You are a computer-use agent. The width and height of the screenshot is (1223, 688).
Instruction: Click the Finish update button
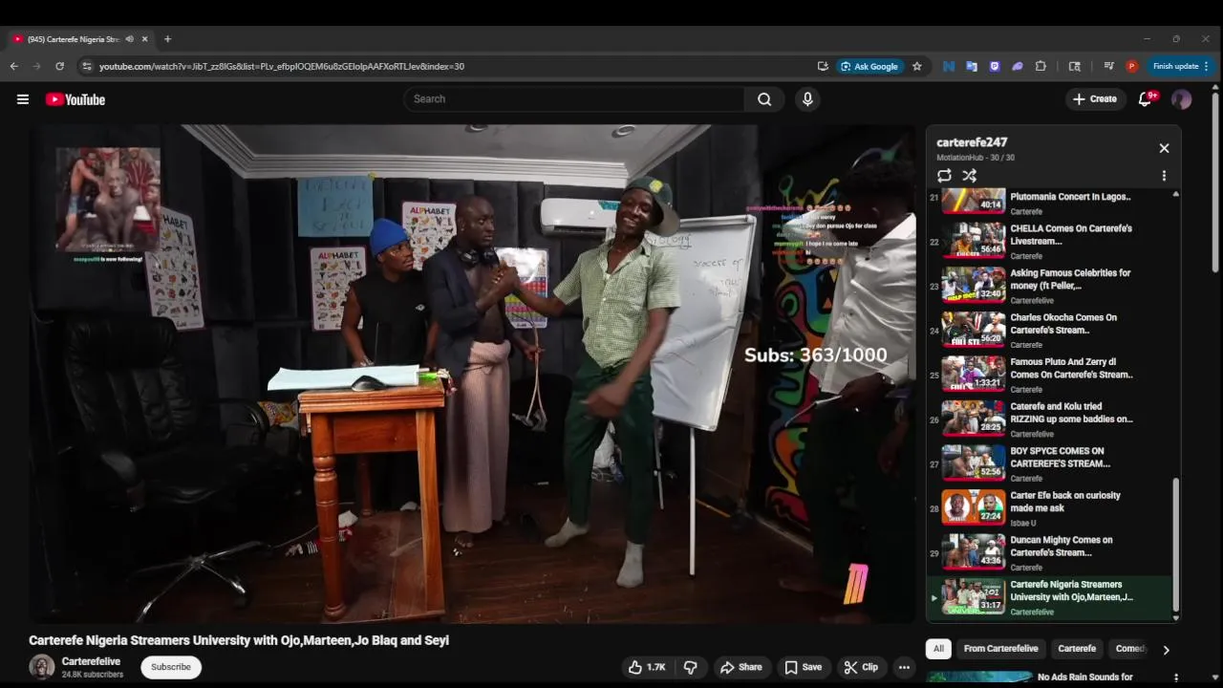(1175, 66)
